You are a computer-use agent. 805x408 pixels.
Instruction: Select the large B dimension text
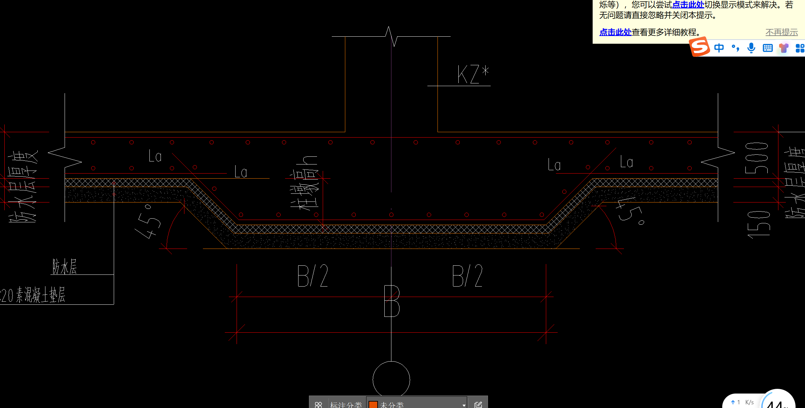[392, 301]
